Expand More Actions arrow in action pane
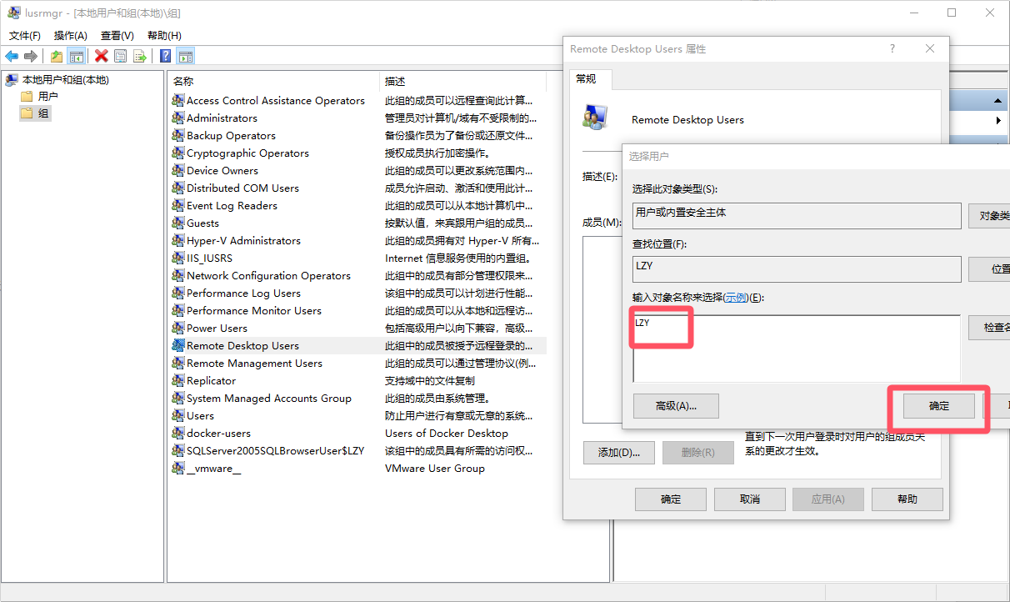1010x602 pixels. tap(998, 121)
